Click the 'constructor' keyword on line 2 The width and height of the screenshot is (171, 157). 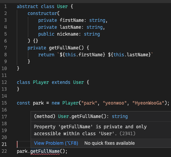click(x=42, y=13)
